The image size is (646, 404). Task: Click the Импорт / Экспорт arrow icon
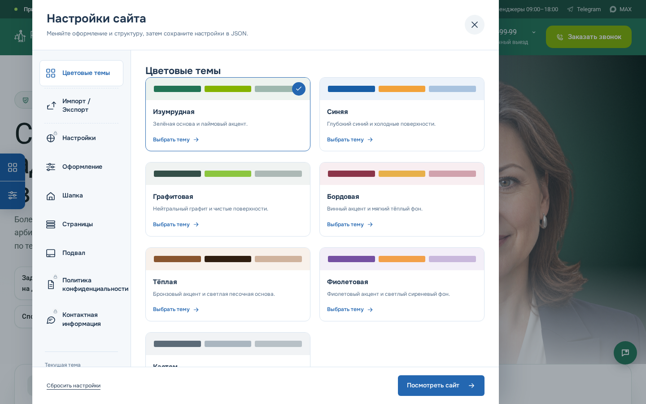coord(51,105)
